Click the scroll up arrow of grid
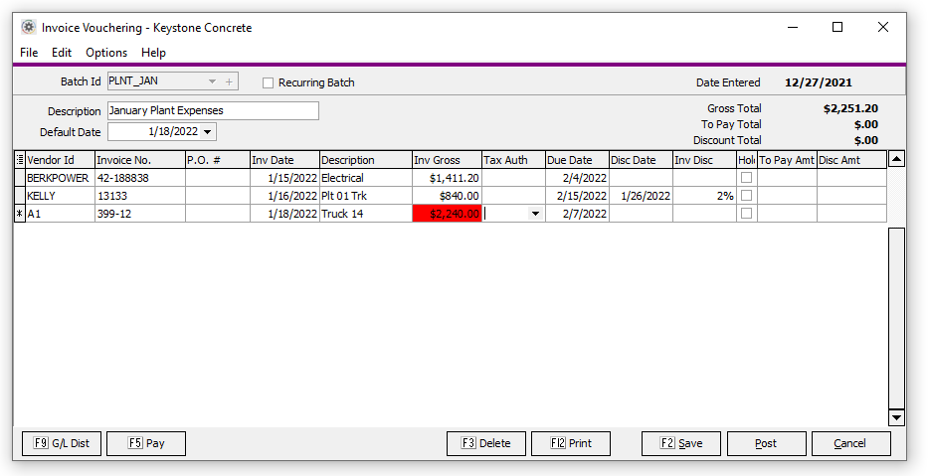 [x=896, y=160]
